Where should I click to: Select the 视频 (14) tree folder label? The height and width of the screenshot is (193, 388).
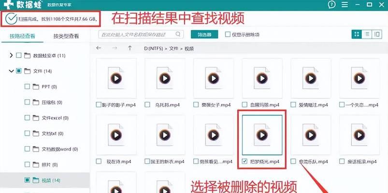tap(51, 180)
